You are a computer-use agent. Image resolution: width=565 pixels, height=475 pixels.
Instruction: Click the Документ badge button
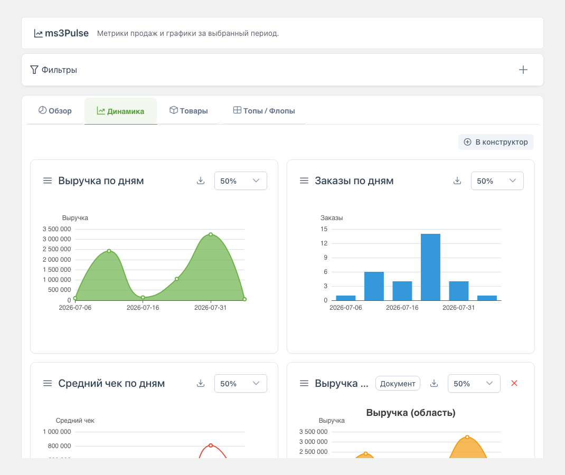(x=398, y=384)
